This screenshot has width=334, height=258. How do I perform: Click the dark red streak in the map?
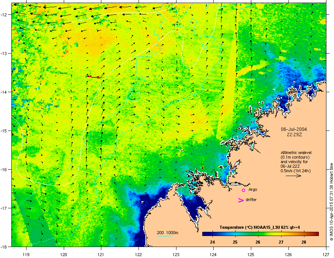tap(95, 77)
